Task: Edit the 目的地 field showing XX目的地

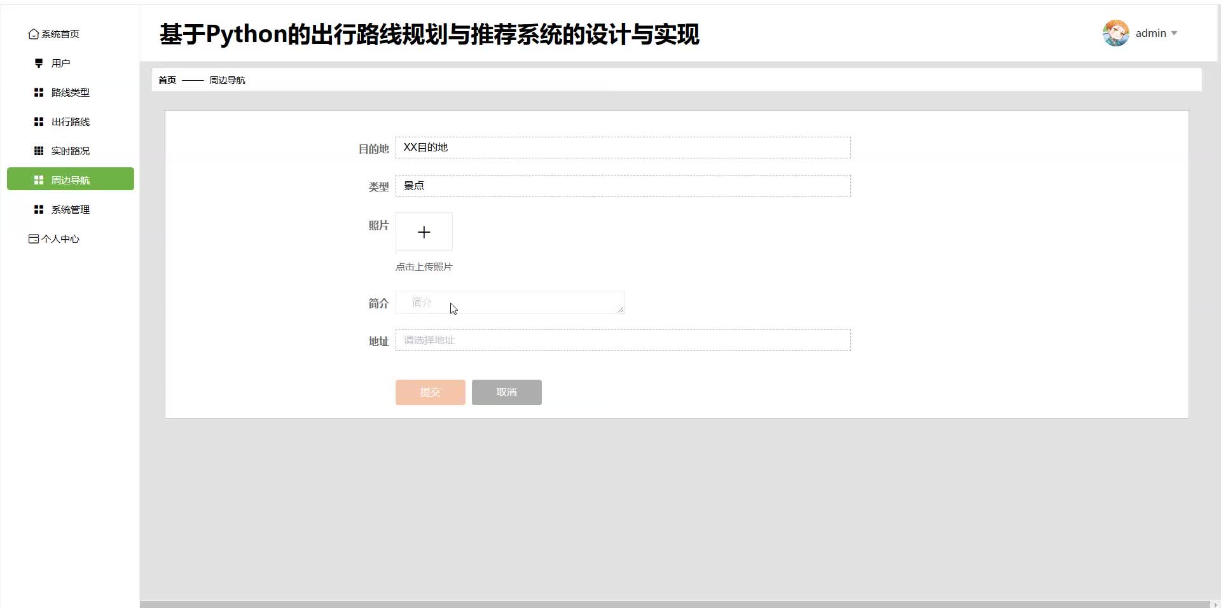Action: pyautogui.click(x=623, y=147)
